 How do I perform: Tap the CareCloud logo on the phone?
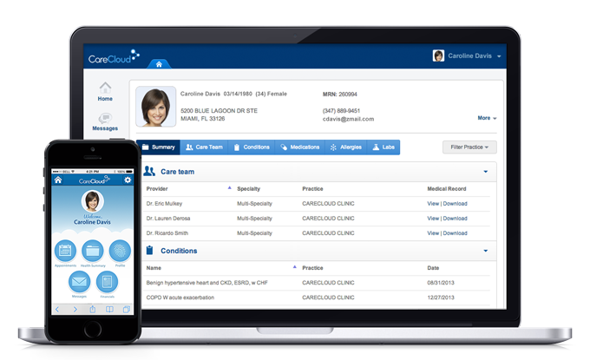tap(94, 180)
